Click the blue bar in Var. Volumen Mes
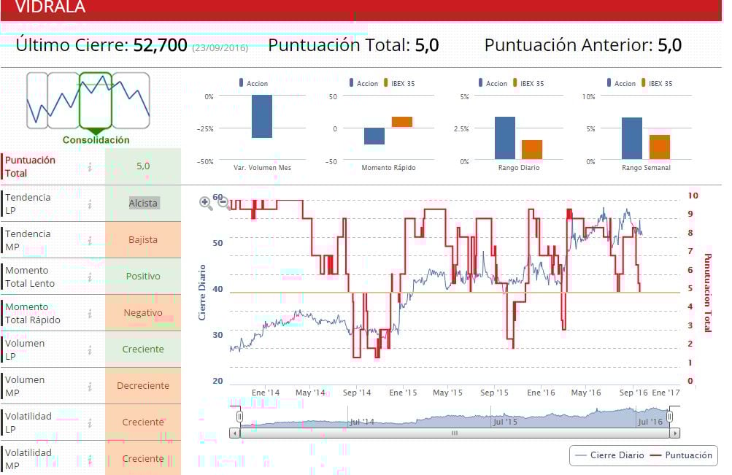This screenshot has height=475, width=732. pyautogui.click(x=262, y=116)
